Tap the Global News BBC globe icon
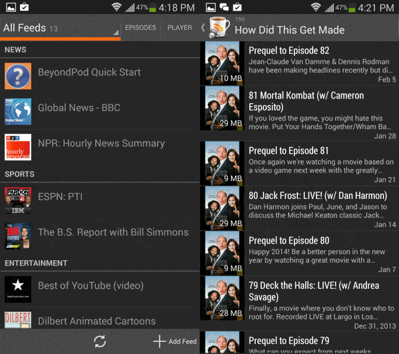This screenshot has width=399, height=354. pyautogui.click(x=18, y=112)
